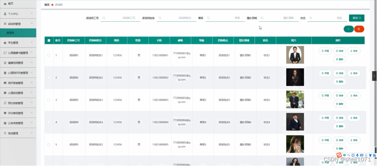The height and width of the screenshot is (166, 377).
Task: Focus the 咨询师工号 search field
Action: 120,18
